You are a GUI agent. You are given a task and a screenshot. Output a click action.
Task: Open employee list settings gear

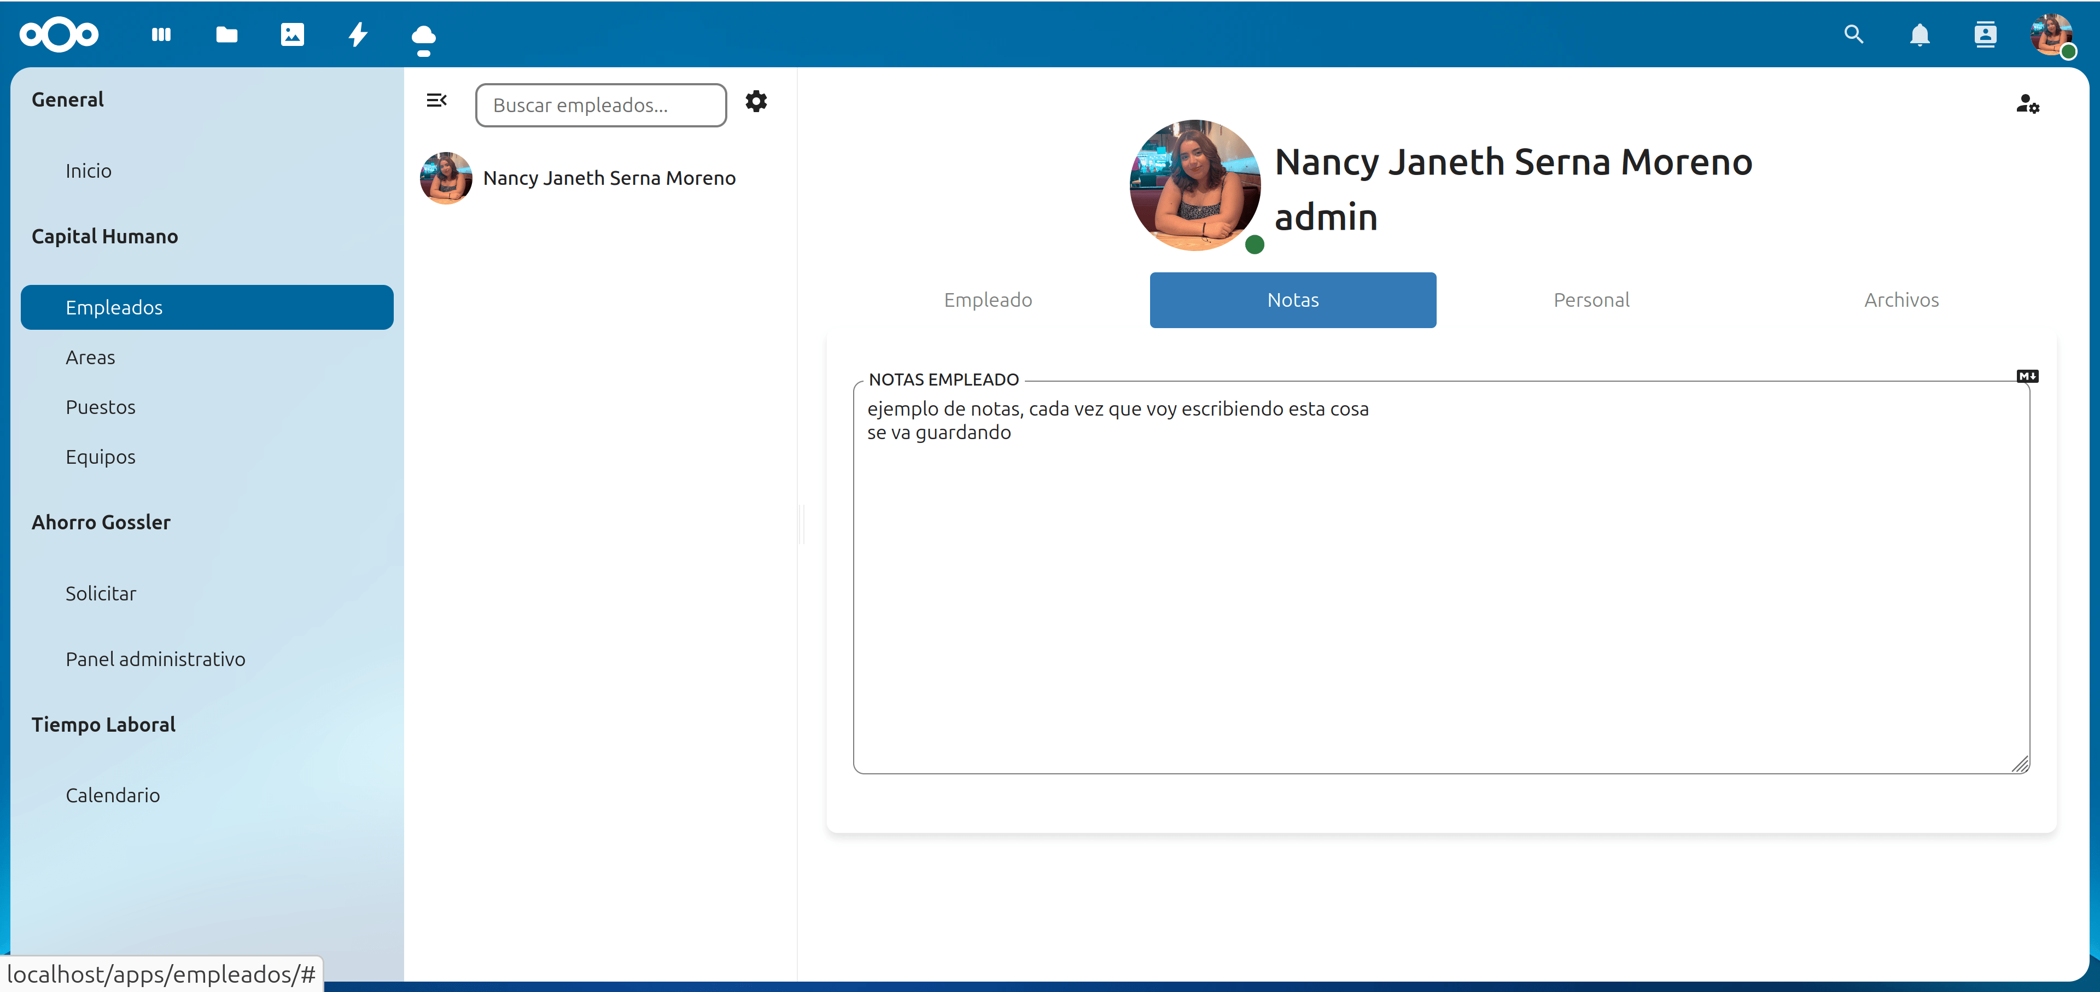(756, 102)
